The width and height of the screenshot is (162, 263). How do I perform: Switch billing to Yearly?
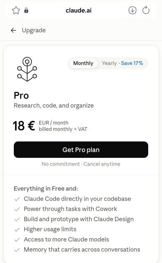click(109, 63)
